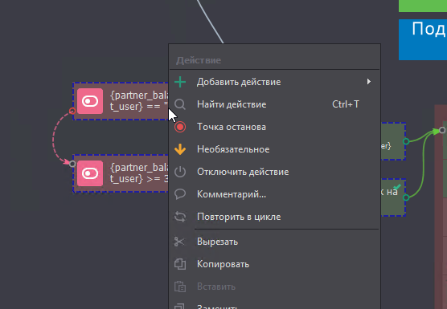
Task: Click the green plus Add action icon
Action: pos(180,82)
